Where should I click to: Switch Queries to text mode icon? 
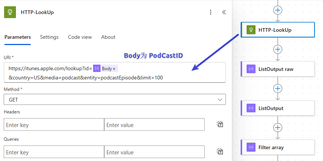point(220,152)
